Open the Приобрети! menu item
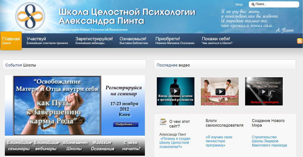 (175, 40)
